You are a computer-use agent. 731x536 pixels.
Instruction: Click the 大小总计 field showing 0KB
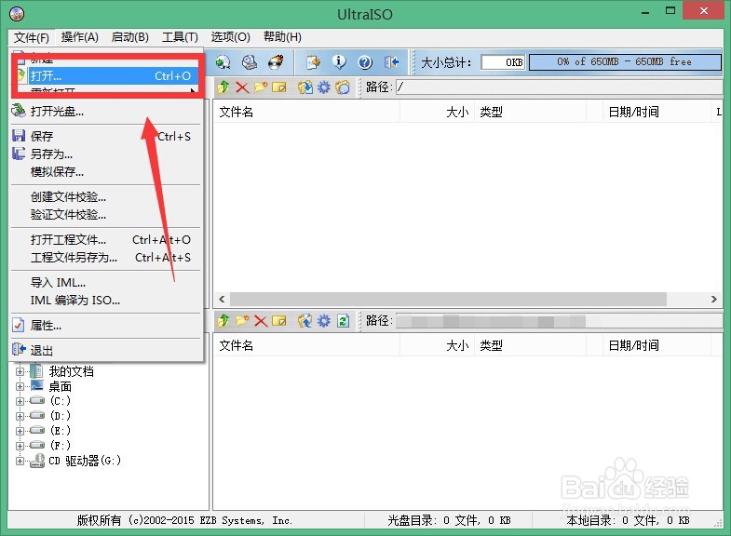(x=503, y=62)
